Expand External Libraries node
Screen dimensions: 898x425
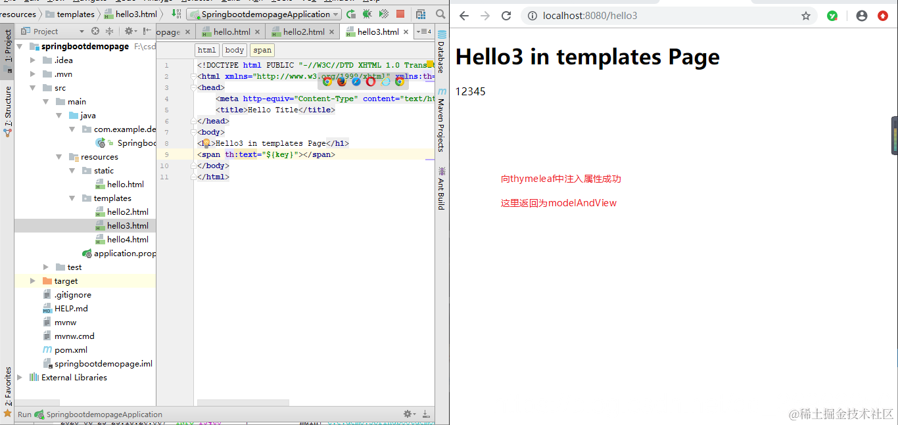[20, 378]
